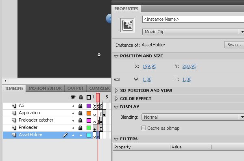Image resolution: width=244 pixels, height=161 pixels.
Task: Click the red playhead marker in timeline
Action: click(x=98, y=98)
